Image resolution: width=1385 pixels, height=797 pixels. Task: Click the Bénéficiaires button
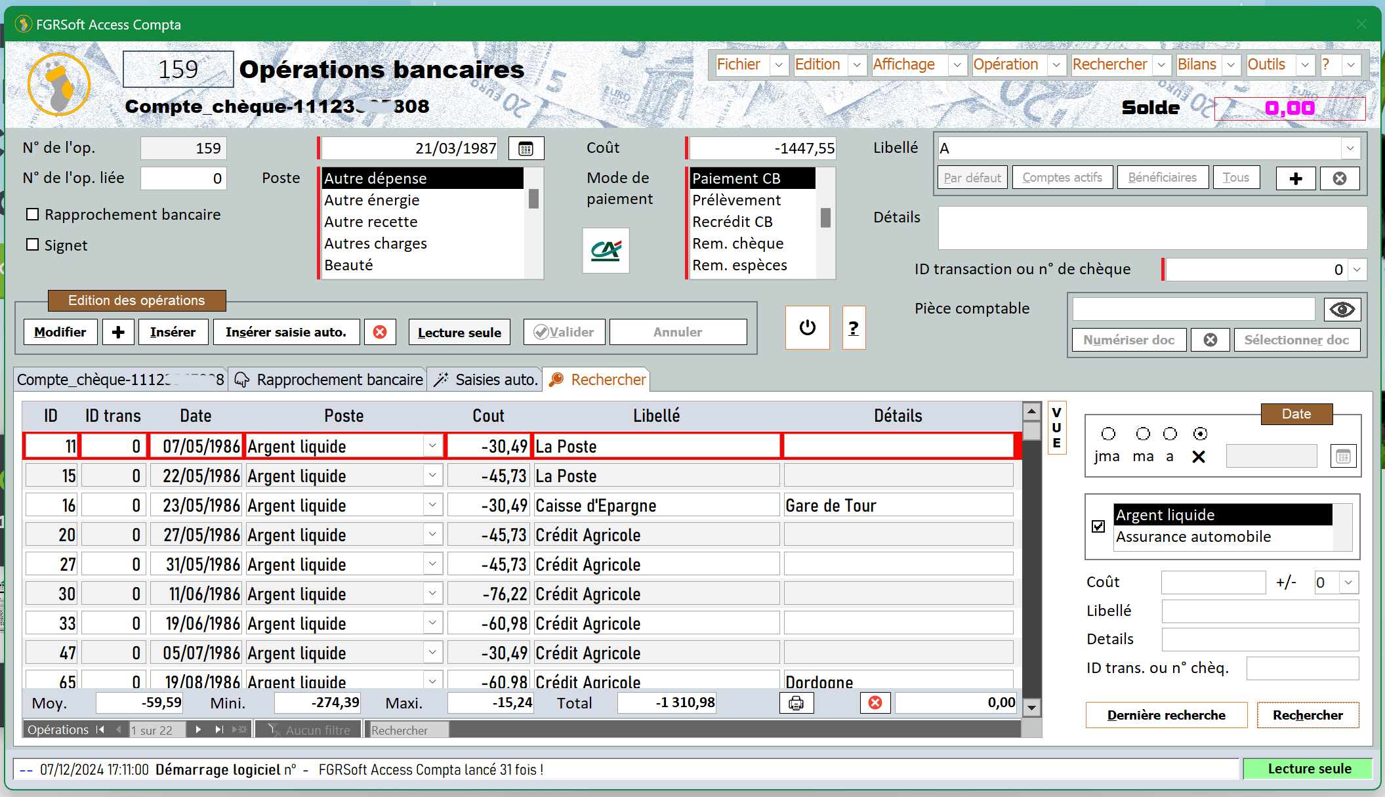1163,178
